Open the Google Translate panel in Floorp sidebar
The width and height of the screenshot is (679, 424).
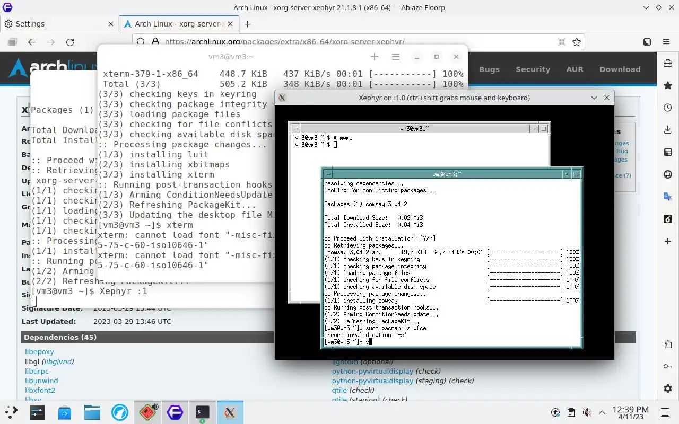[x=668, y=197]
